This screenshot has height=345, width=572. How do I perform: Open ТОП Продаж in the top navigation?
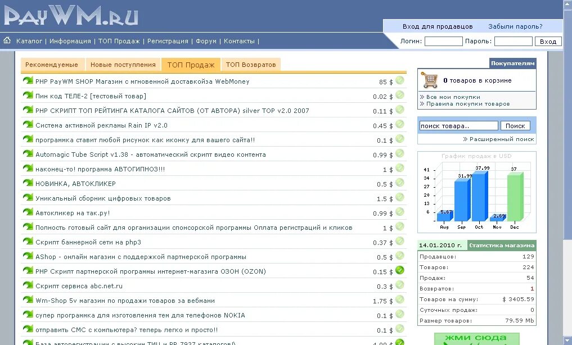point(119,41)
